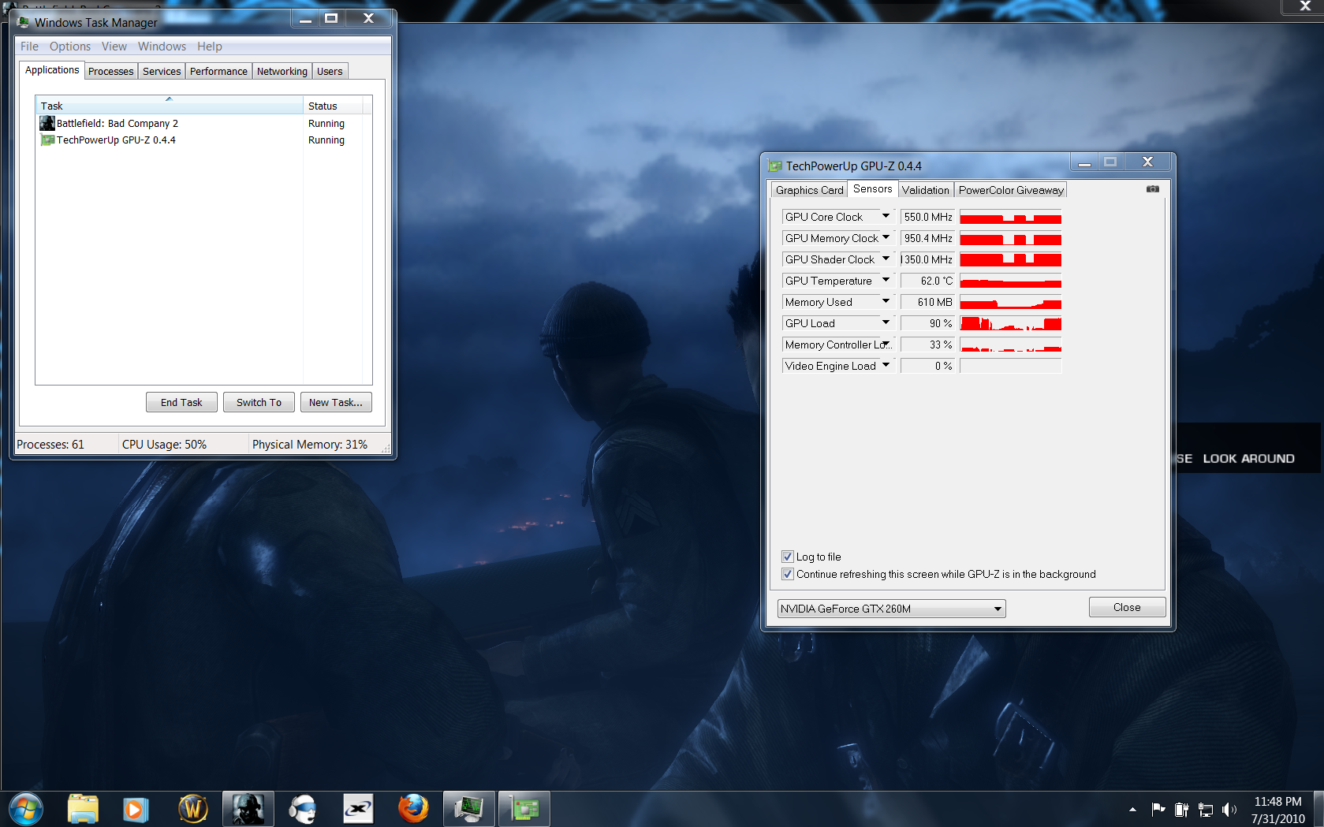Open GPU Load sensor dropdown
This screenshot has height=827, width=1324.
(886, 323)
